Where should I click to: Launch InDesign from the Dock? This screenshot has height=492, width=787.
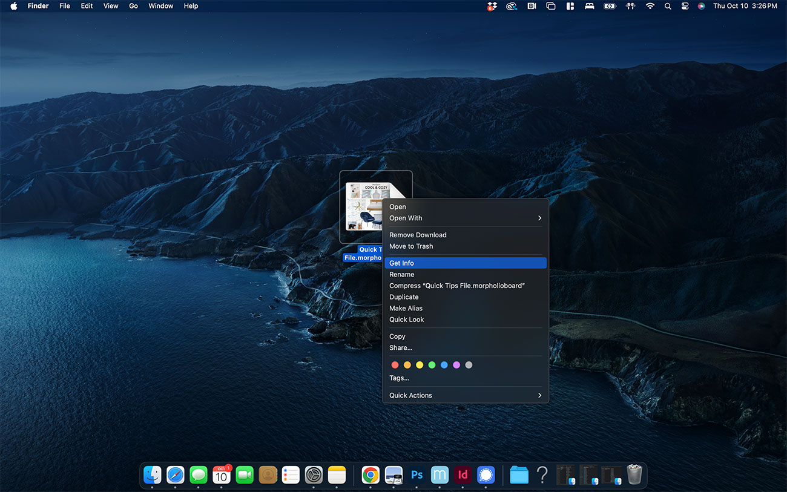tap(463, 475)
